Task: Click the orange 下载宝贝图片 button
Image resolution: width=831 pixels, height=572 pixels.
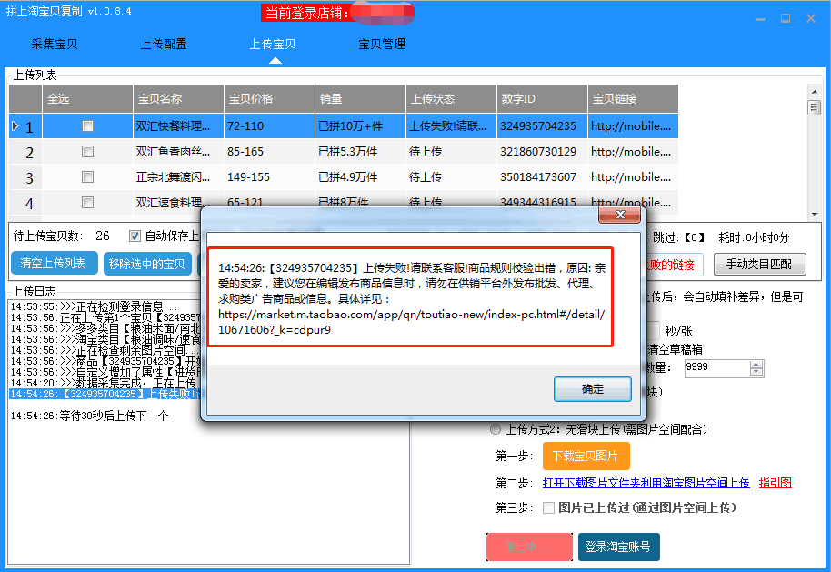Action: [586, 456]
